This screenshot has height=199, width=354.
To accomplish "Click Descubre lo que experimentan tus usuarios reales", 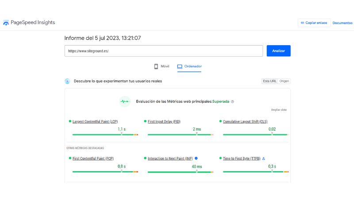I will [118, 81].
